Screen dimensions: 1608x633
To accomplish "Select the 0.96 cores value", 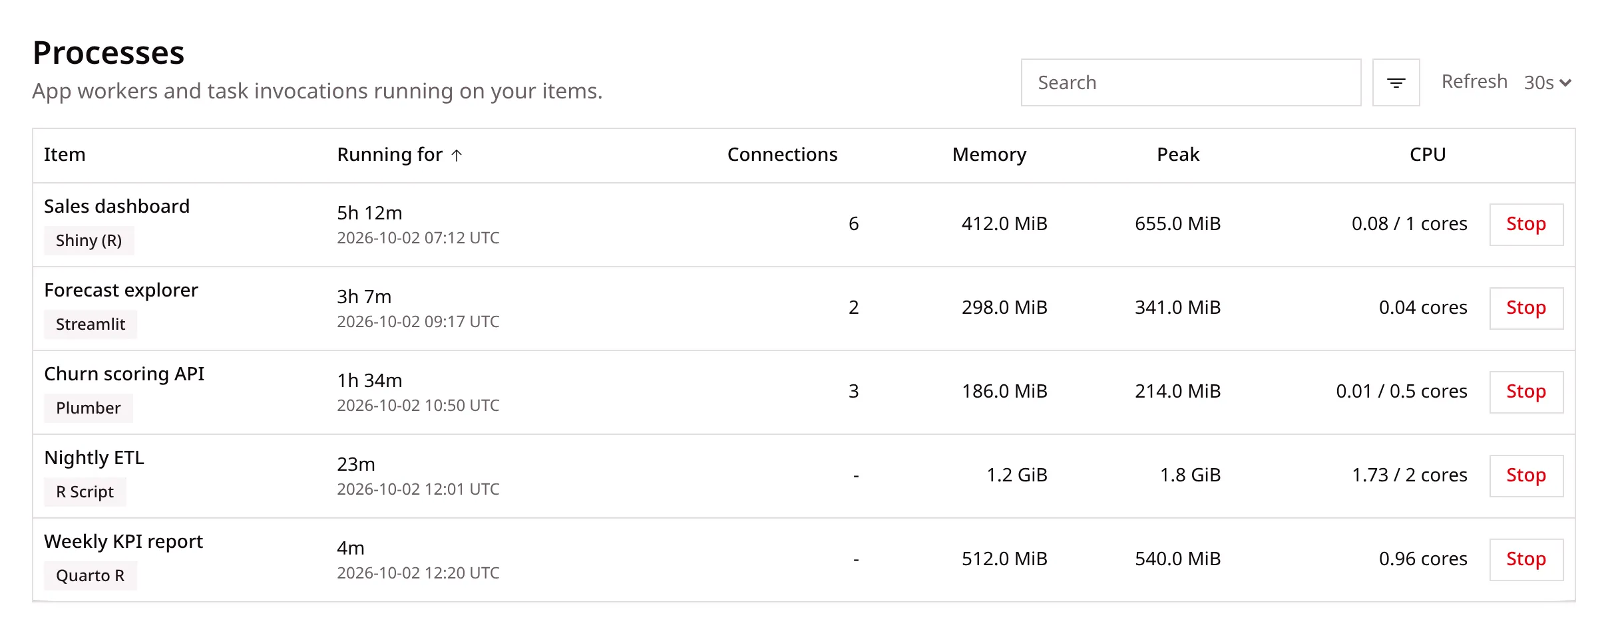I will click(1423, 559).
